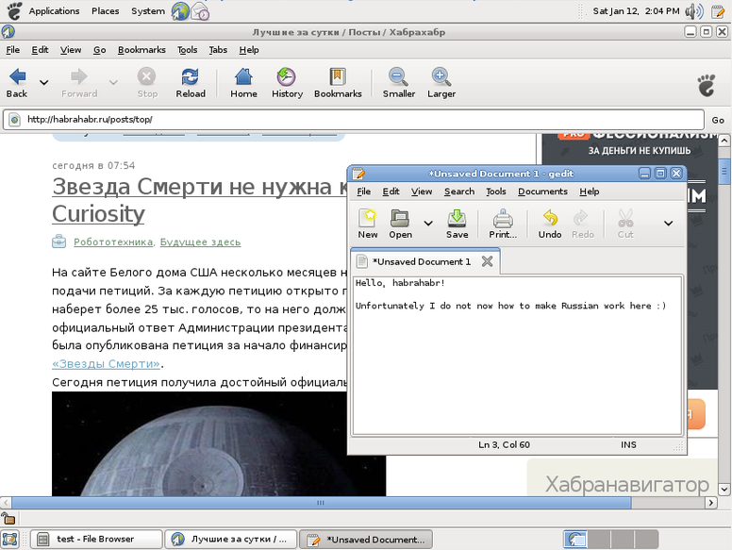The width and height of the screenshot is (732, 550).
Task: Open the browser Help menu
Action: pos(249,50)
